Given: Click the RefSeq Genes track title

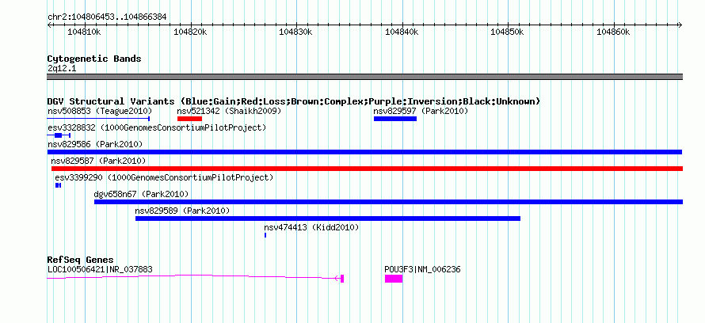Looking at the screenshot, I should coord(80,260).
